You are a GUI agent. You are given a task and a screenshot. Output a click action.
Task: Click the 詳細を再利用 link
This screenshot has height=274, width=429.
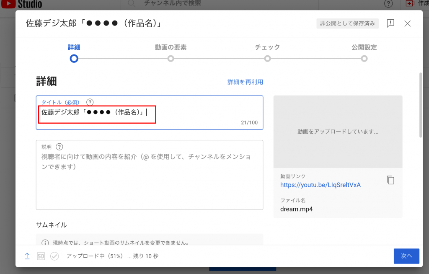[x=245, y=82]
